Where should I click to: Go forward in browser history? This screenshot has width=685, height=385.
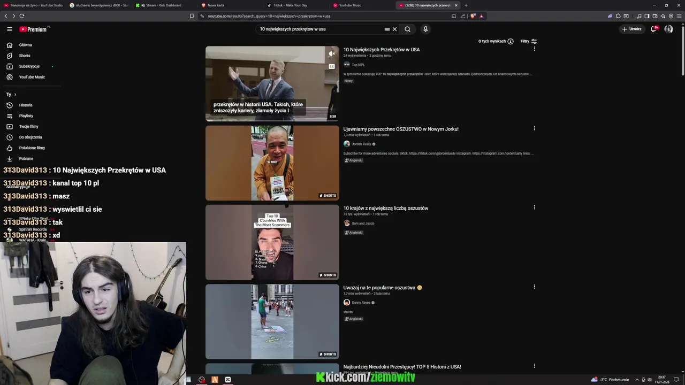click(x=14, y=16)
